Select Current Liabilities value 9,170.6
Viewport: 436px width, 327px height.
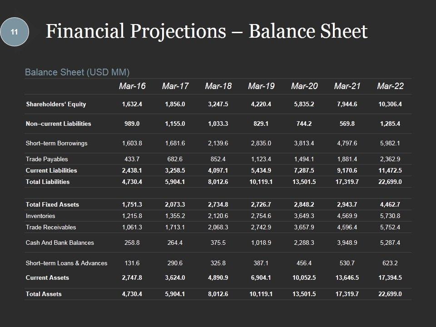point(347,170)
